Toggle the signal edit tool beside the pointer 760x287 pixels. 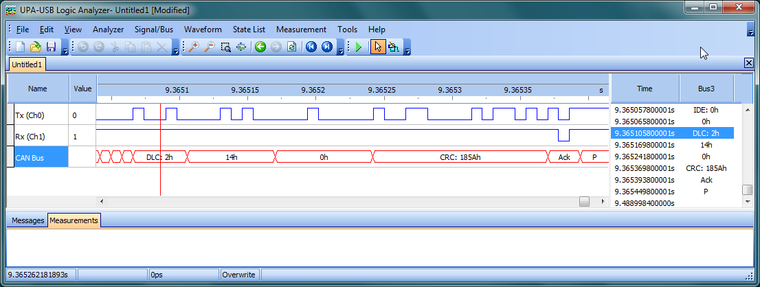click(x=394, y=47)
